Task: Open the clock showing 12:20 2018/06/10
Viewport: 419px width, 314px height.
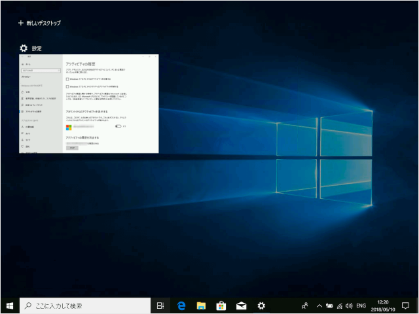Action: (383, 305)
